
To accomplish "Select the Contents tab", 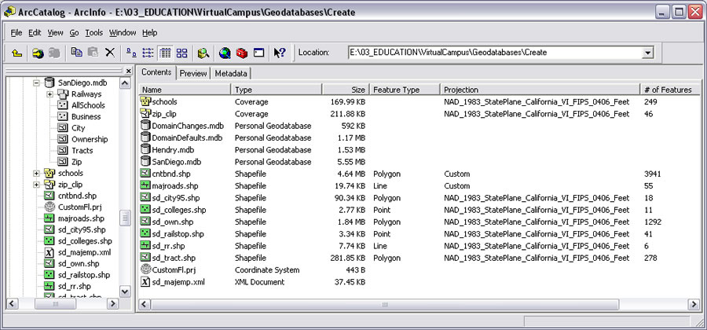I will [x=156, y=72].
